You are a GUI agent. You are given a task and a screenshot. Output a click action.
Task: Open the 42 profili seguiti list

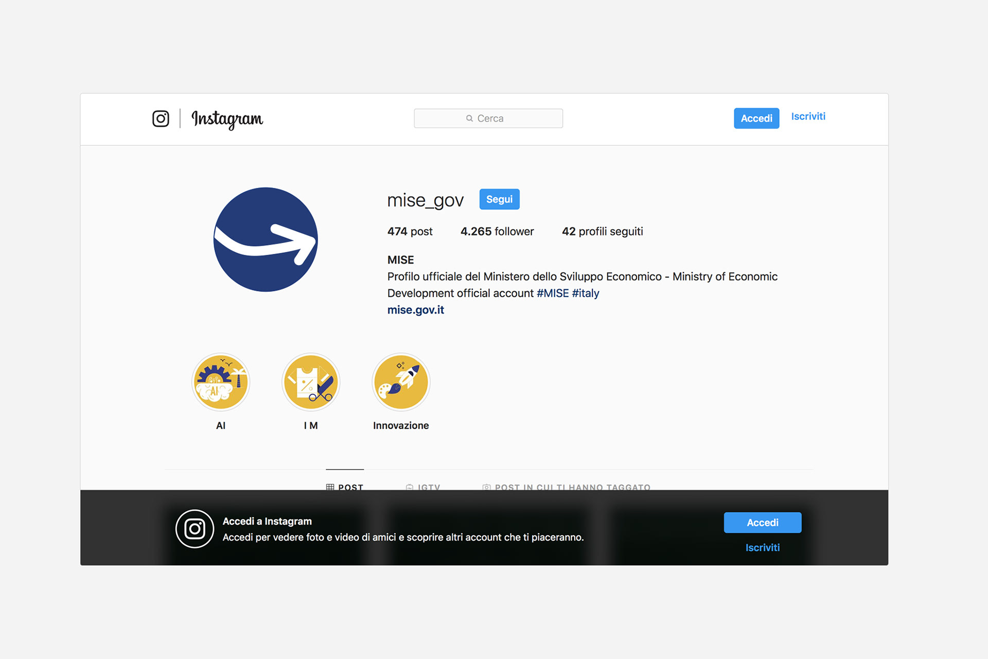point(602,232)
